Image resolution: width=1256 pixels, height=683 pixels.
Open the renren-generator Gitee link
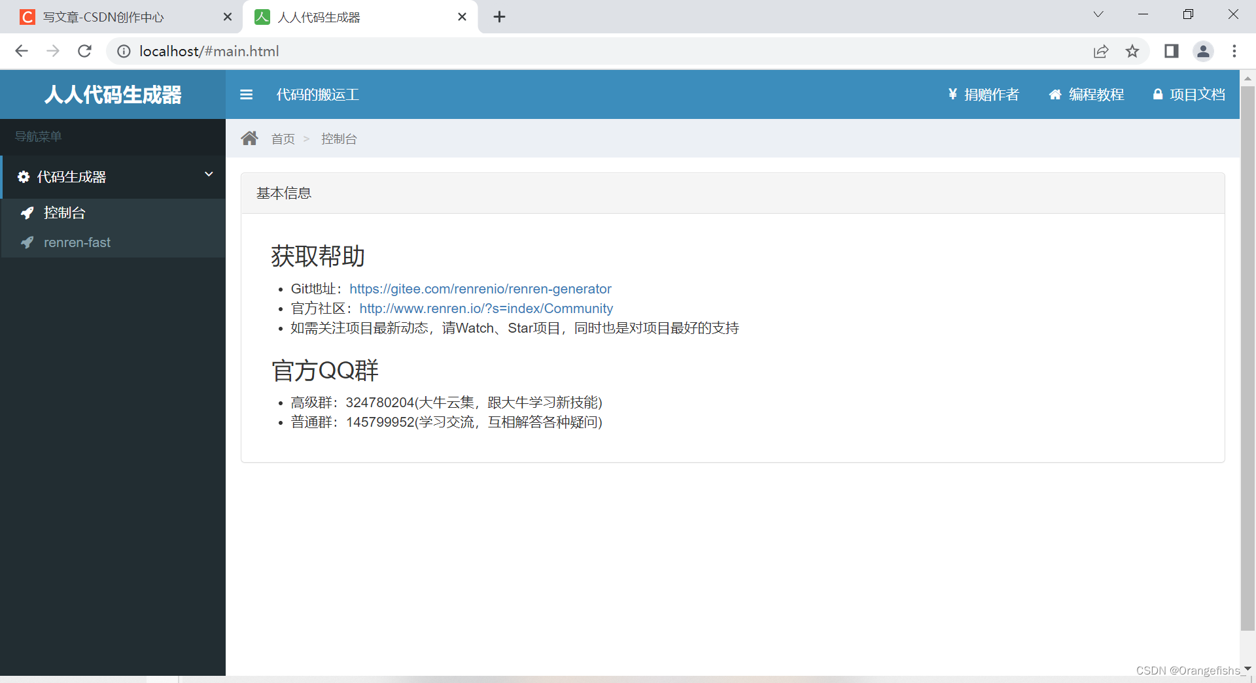click(x=481, y=288)
